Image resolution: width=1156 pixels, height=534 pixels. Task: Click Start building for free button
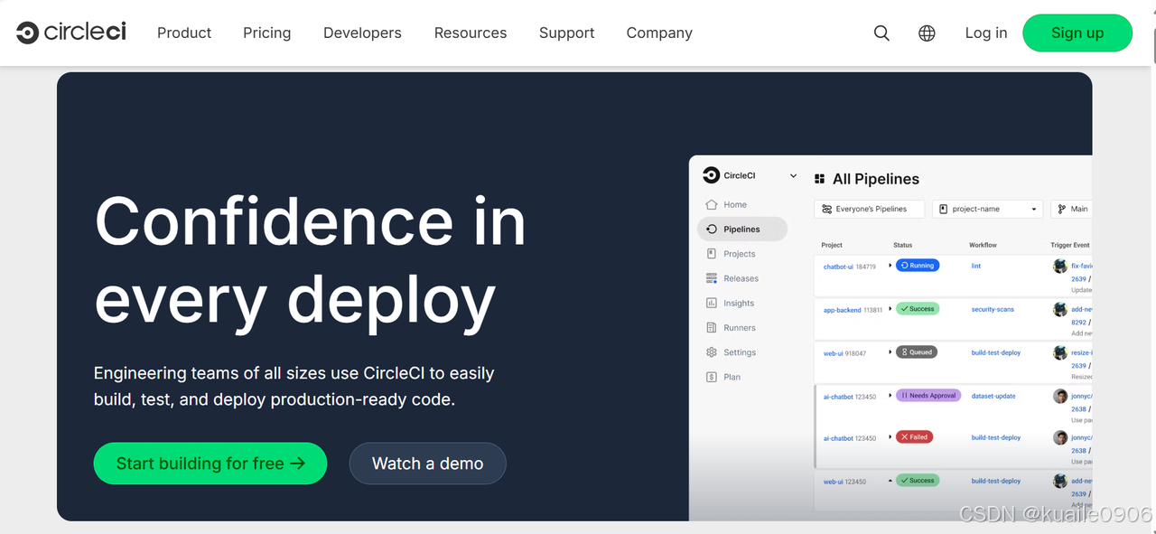[x=210, y=464]
